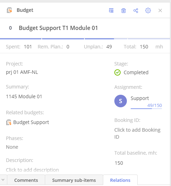Image resolution: width=171 pixels, height=186 pixels.
Task: Open the Summary sub-items tab
Action: [74, 180]
